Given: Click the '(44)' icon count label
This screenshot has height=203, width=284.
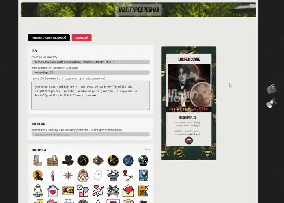Looking at the screenshot, I should [146, 149].
